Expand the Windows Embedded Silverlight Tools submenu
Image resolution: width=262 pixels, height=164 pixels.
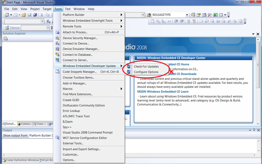click(121, 20)
